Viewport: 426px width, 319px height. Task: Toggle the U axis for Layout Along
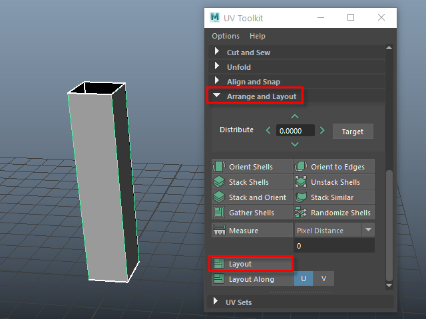[304, 279]
